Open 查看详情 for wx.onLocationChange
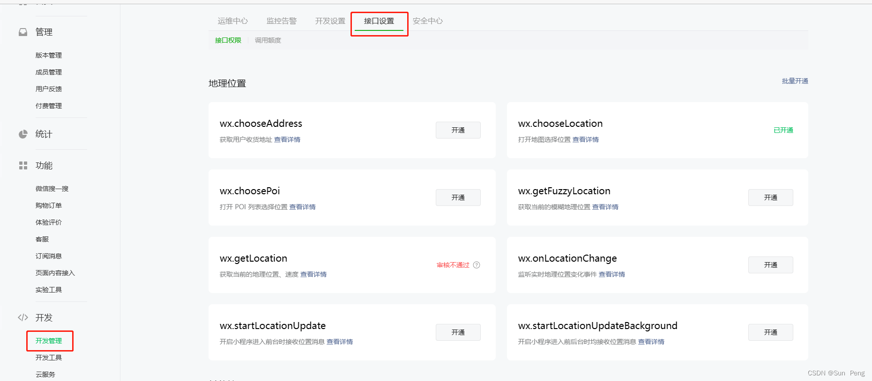 (612, 274)
